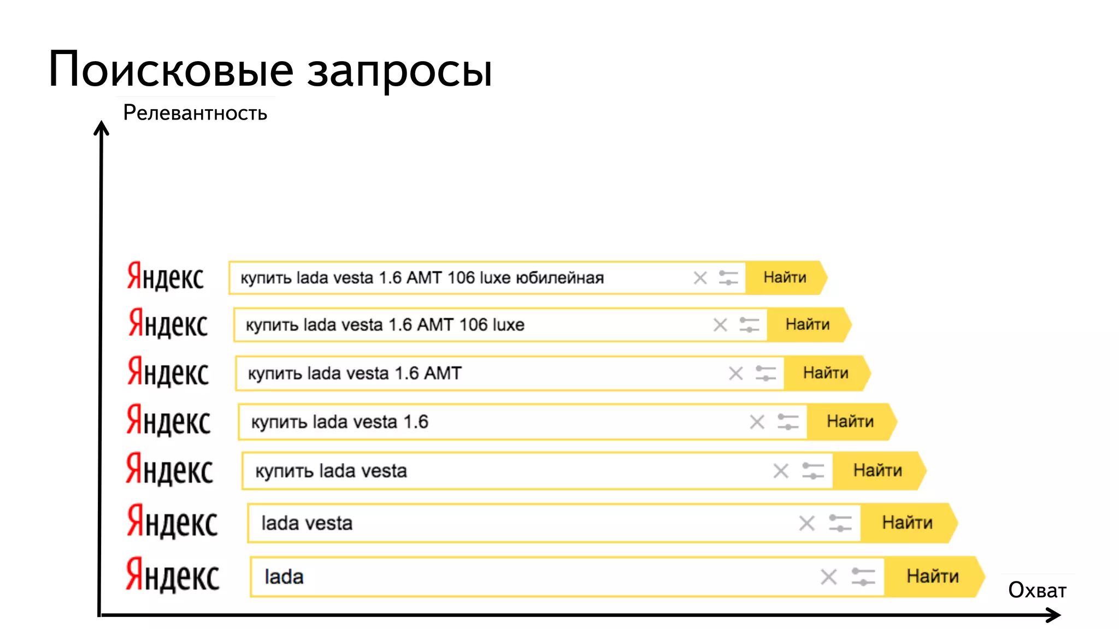Click the axis label 'Охват'
1119x629 pixels.
(x=1037, y=590)
